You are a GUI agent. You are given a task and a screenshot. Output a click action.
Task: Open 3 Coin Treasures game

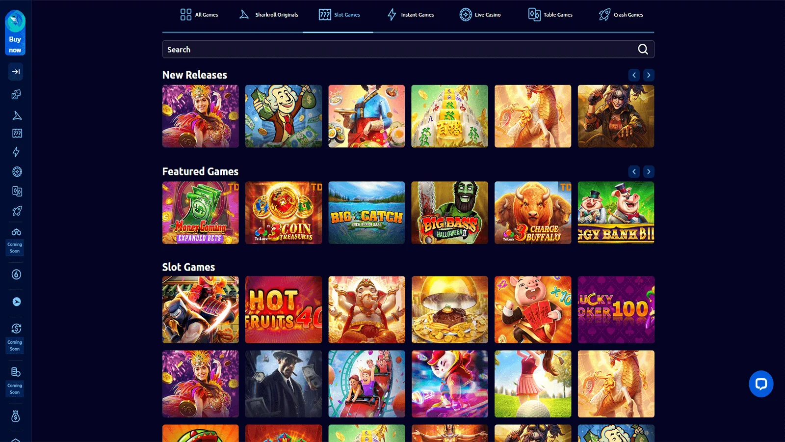[x=284, y=213]
